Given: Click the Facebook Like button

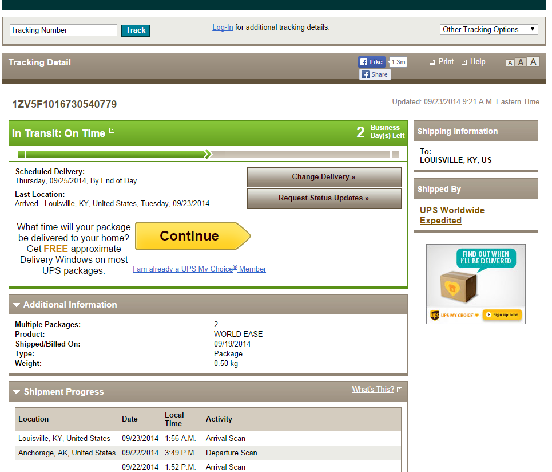Looking at the screenshot, I should [x=372, y=62].
